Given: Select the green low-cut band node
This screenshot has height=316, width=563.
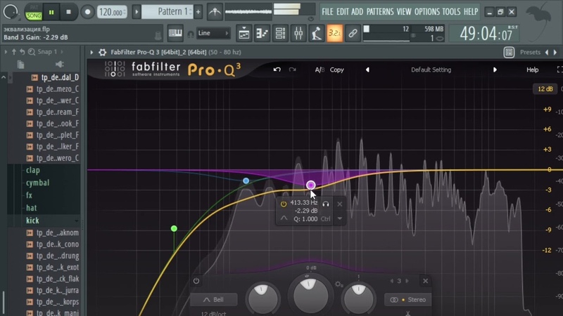Looking at the screenshot, I should [x=174, y=229].
